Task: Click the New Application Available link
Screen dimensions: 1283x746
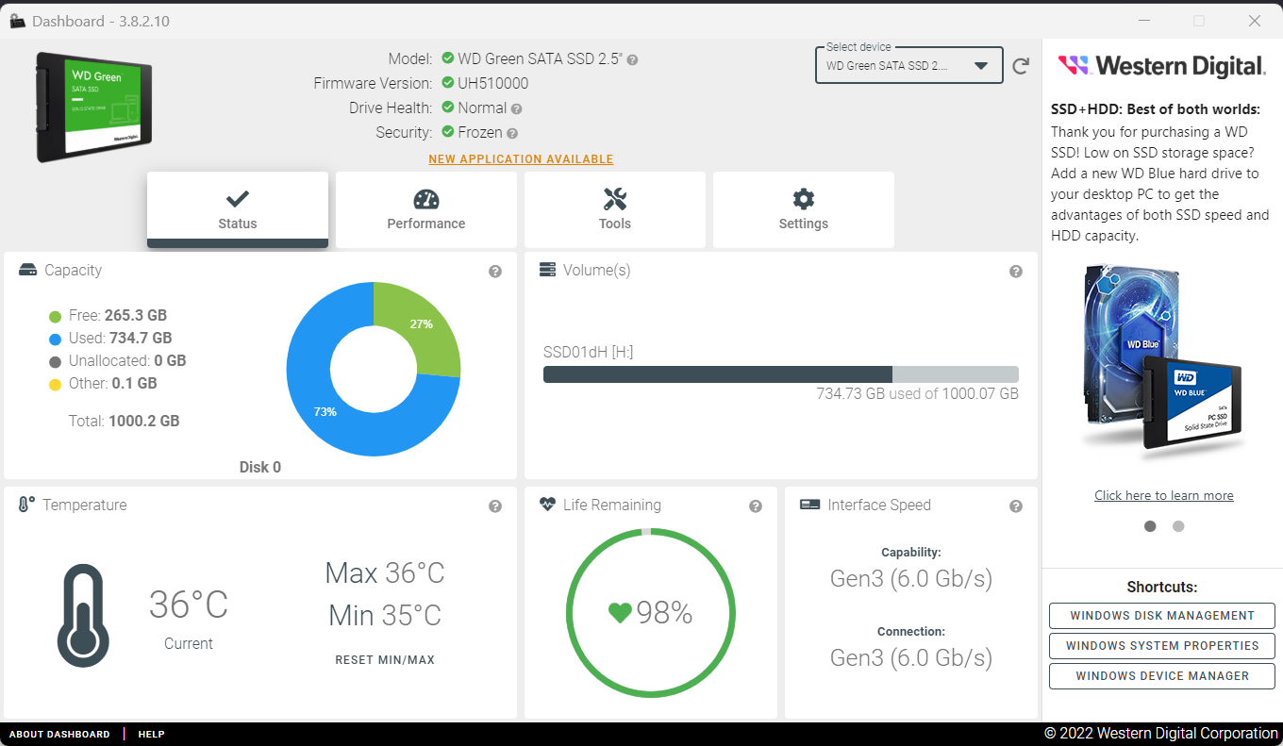Action: (x=521, y=159)
